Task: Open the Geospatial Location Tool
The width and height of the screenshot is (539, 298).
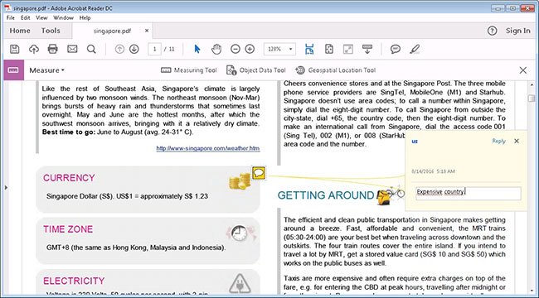Action: pyautogui.click(x=336, y=70)
